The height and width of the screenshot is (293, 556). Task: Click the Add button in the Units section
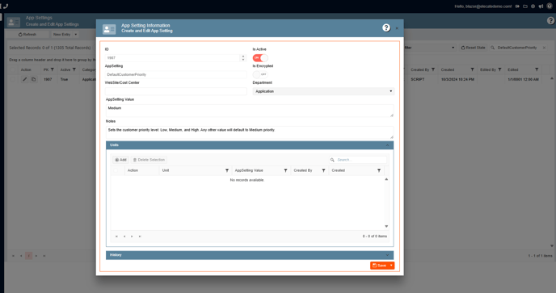(x=120, y=160)
